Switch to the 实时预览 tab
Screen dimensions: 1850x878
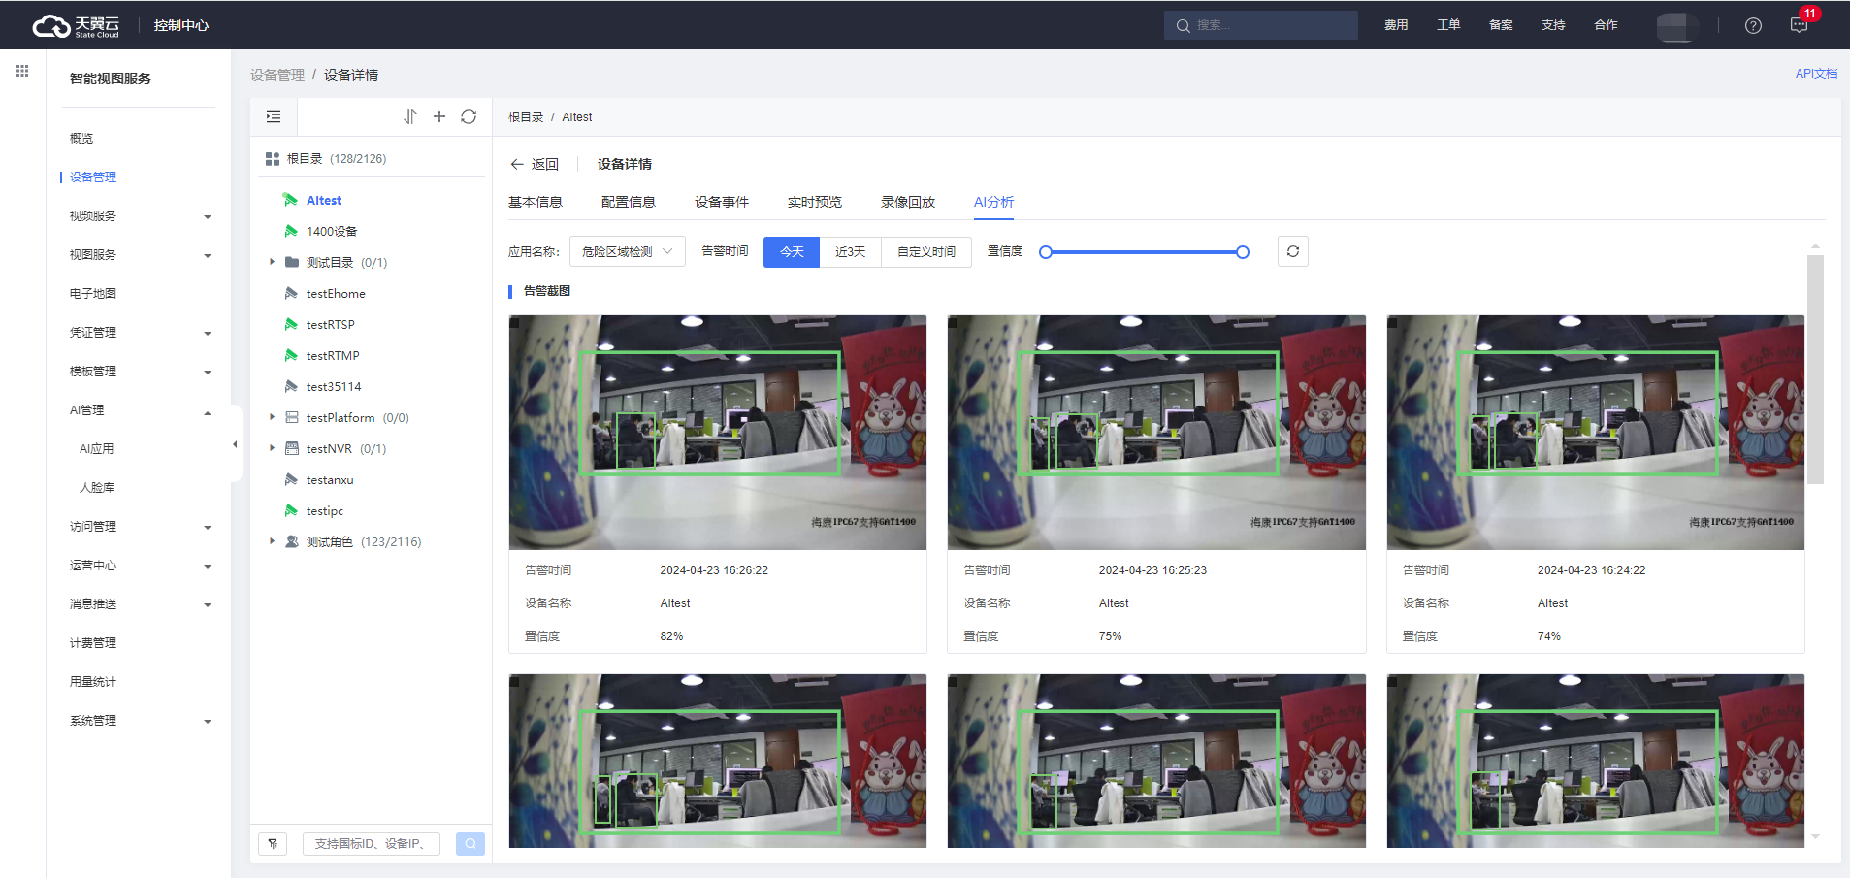point(815,202)
